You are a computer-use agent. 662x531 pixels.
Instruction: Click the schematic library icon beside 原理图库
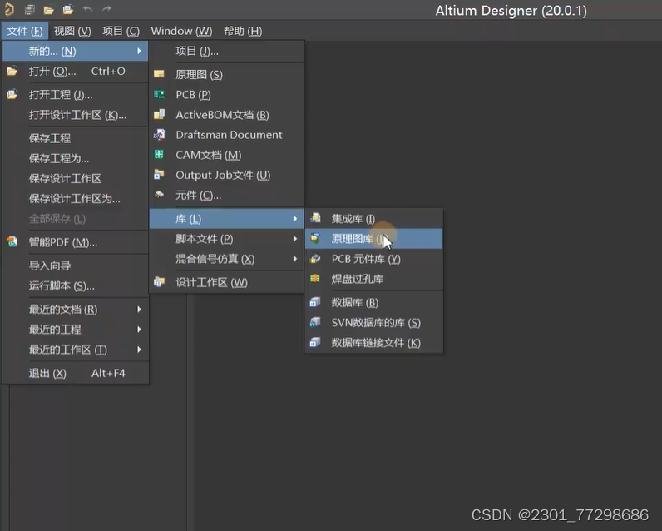click(315, 238)
